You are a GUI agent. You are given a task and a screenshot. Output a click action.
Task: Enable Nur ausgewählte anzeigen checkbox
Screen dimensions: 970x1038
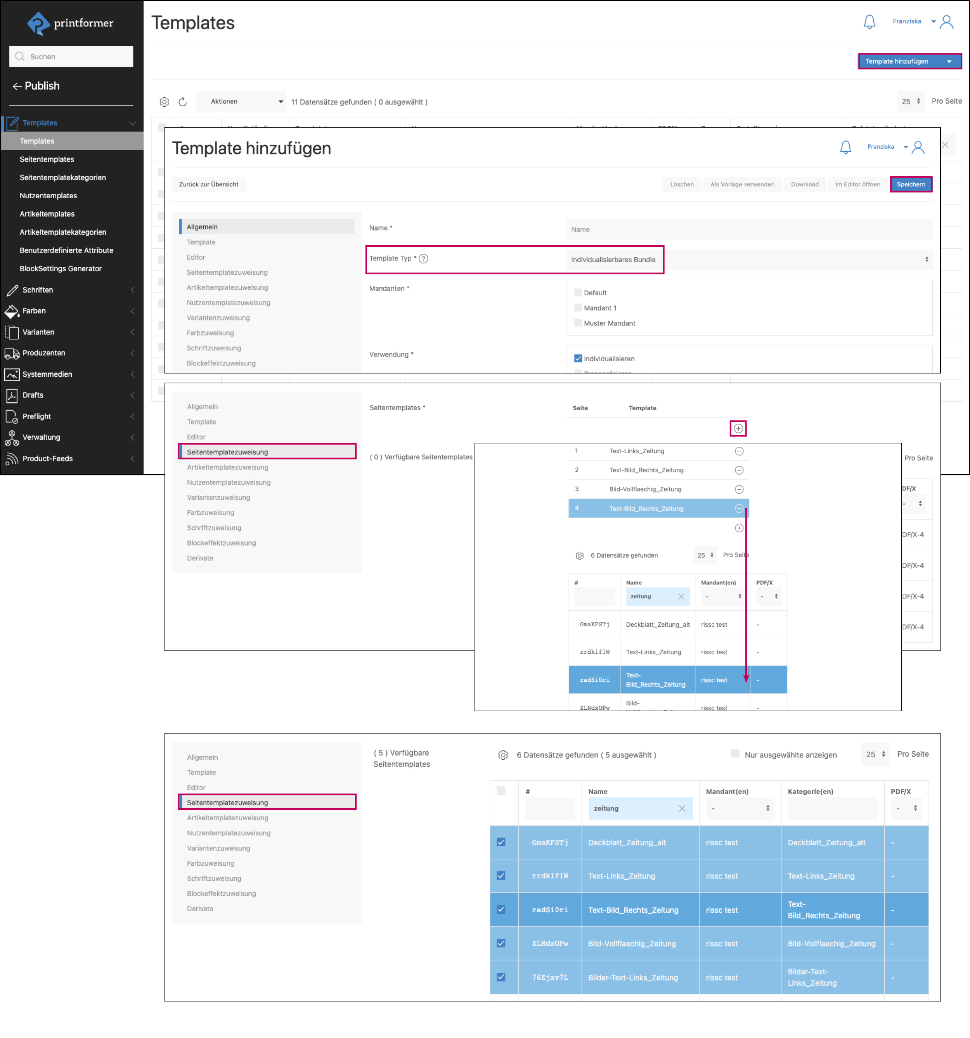[x=734, y=754]
